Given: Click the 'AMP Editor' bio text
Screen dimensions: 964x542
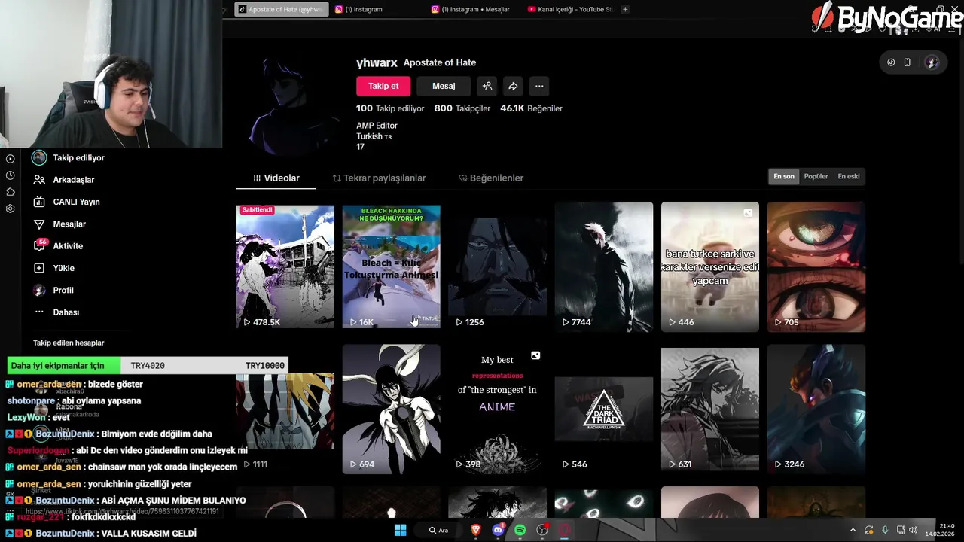Looking at the screenshot, I should pos(377,126).
